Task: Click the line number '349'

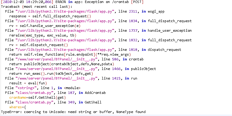Action: (x=71, y=102)
